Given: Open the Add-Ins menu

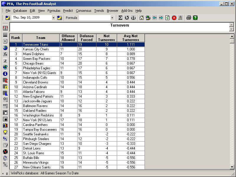Looking at the screenshot, I should (127, 11).
